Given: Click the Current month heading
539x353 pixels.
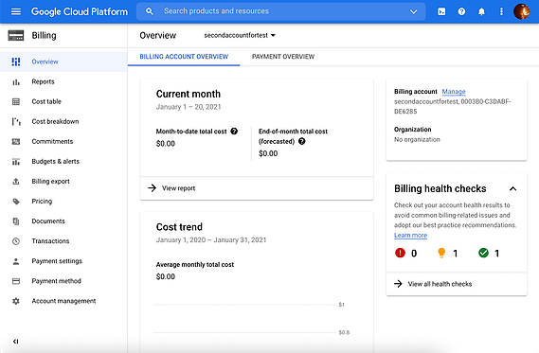Looking at the screenshot, I should 189,94.
